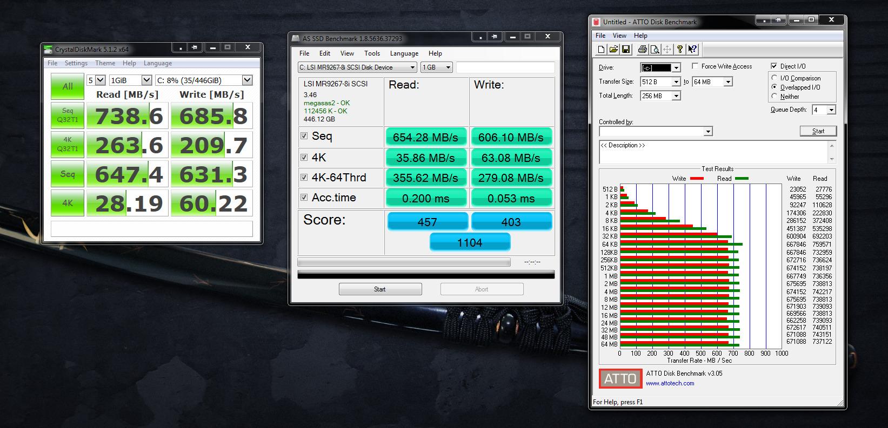Click the ATTO Description text field

pyautogui.click(x=713, y=152)
